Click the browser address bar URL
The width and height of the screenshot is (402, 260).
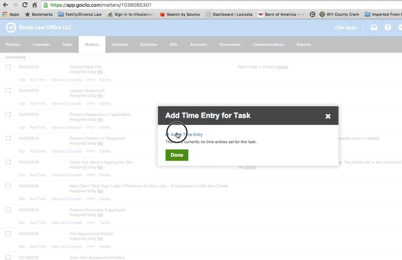[x=101, y=5]
